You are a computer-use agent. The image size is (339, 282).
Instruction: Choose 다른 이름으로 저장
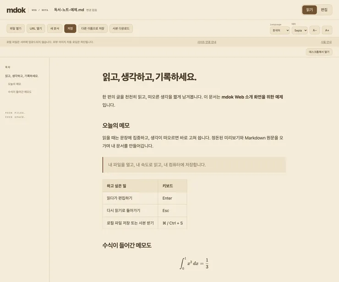click(x=93, y=28)
